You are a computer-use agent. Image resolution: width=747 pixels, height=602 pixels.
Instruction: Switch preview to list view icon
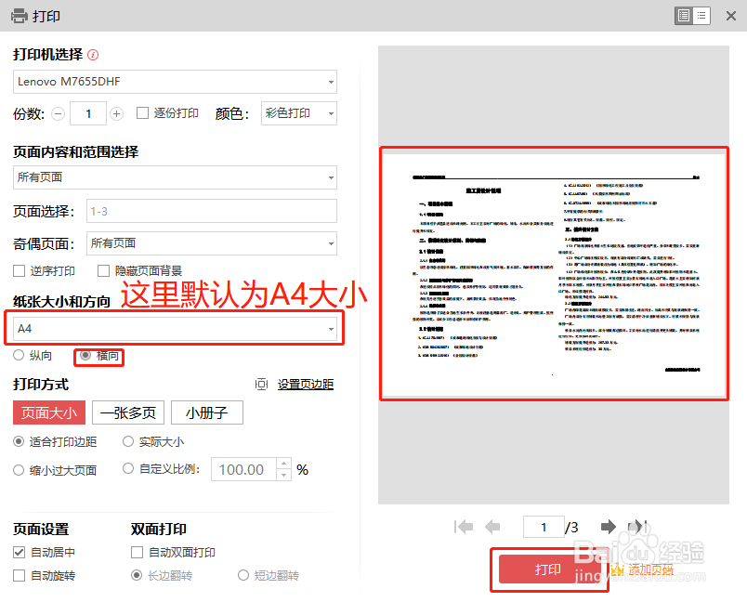coord(701,16)
